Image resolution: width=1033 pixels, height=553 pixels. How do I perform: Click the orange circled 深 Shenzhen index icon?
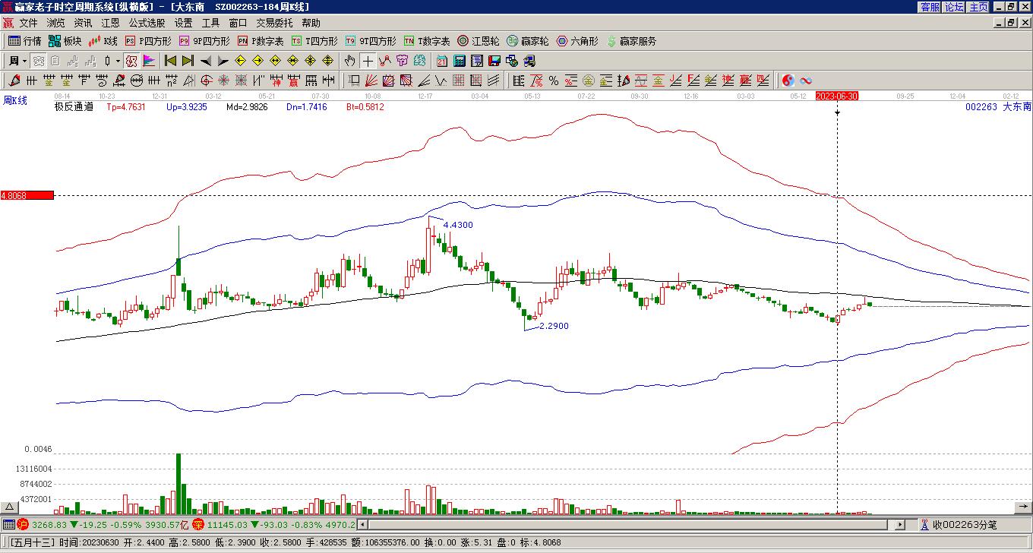coord(197,524)
